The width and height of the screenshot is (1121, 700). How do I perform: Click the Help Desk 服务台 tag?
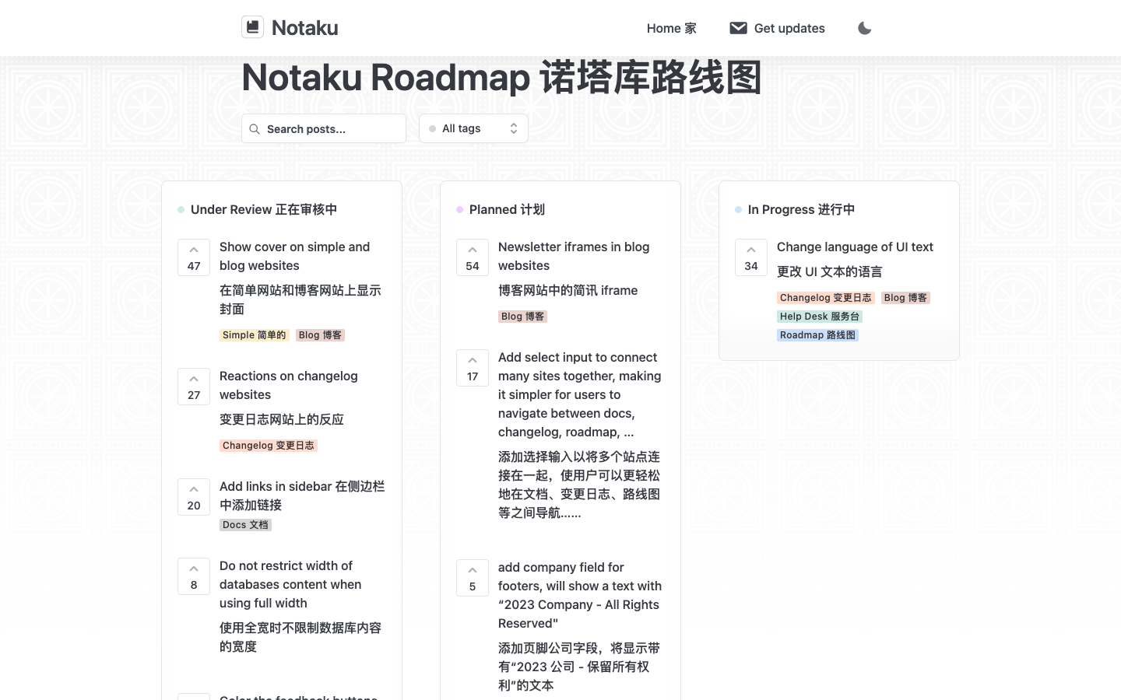click(819, 317)
